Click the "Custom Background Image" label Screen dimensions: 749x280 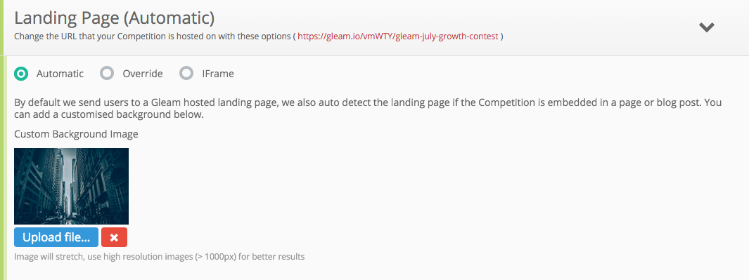tap(77, 134)
